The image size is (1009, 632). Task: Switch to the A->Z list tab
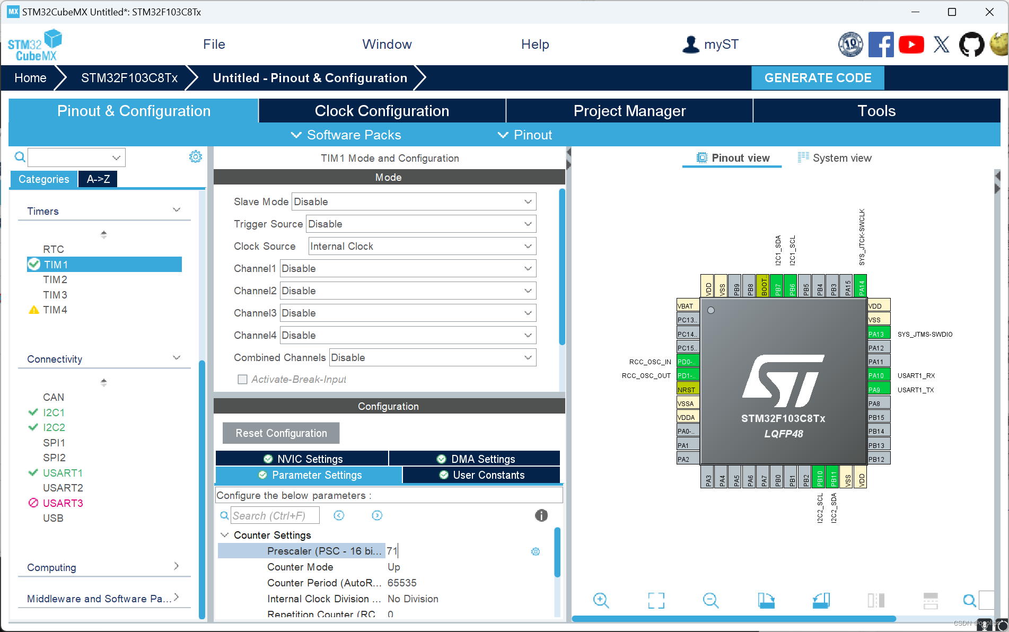click(98, 179)
